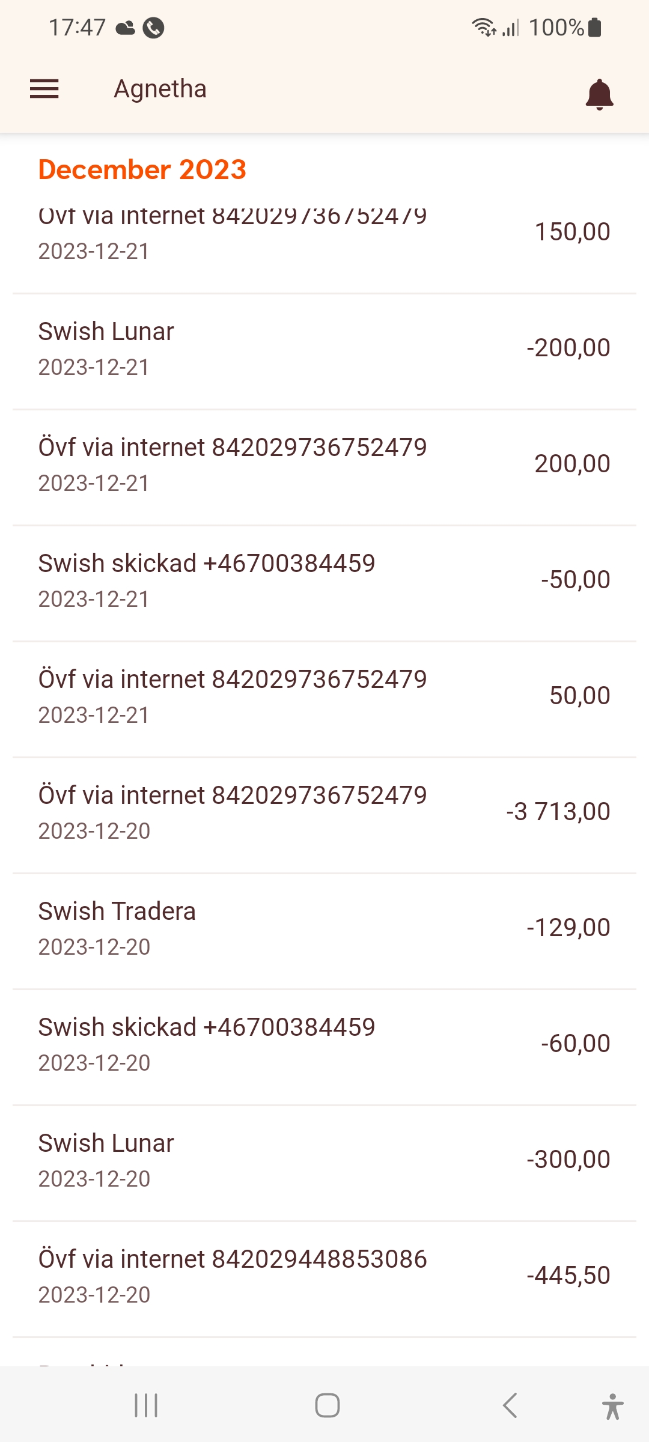Tap the phone call status icon

153,28
